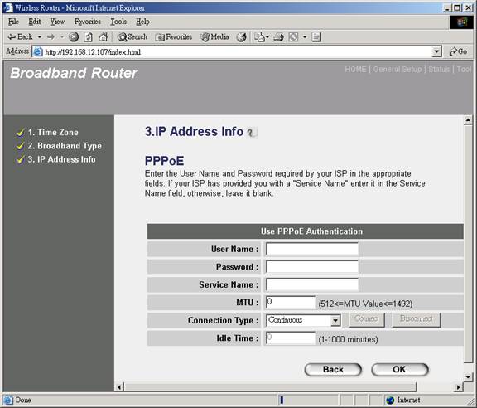Go to the browser Home icon
The image size is (477, 408).
104,37
